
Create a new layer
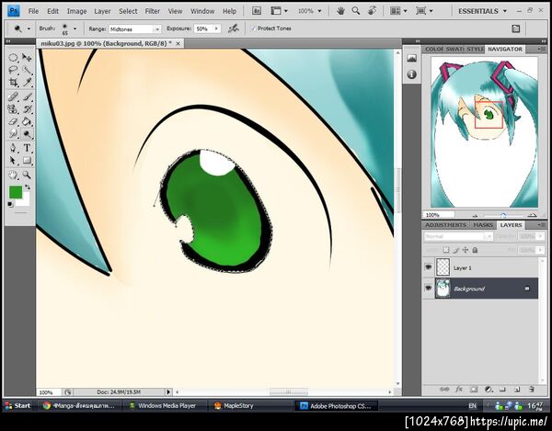[x=517, y=389]
